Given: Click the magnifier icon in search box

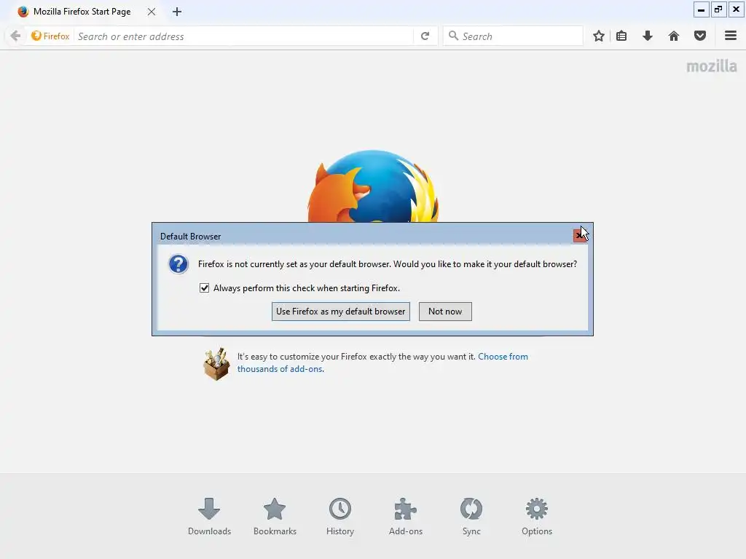Looking at the screenshot, I should [x=453, y=36].
